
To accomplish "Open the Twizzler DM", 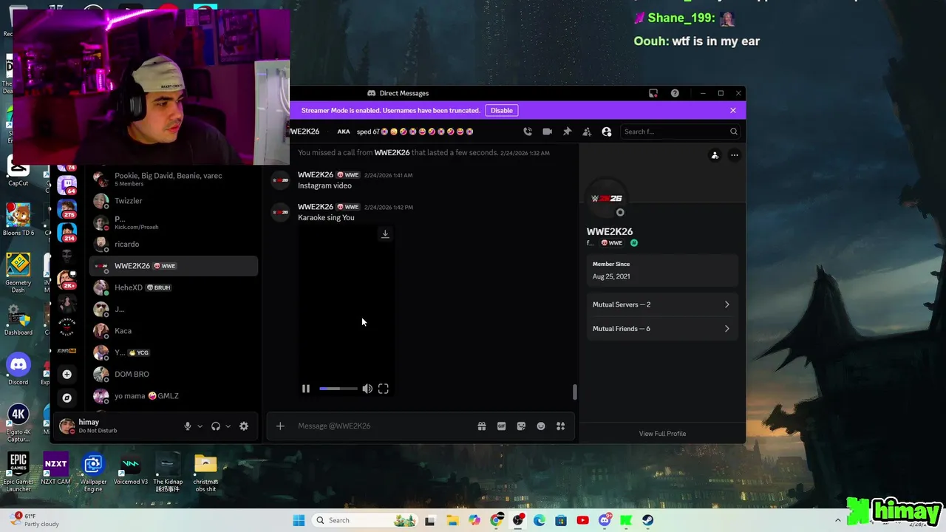I will click(174, 201).
